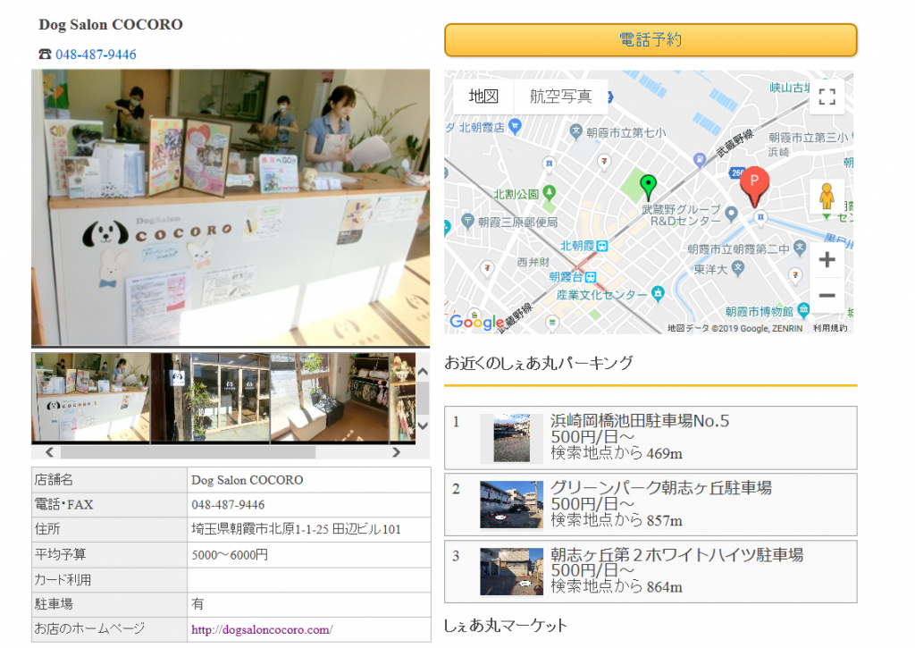The image size is (915, 648).
Task: Select the storefront entrance thumbnail
Action: [x=211, y=397]
